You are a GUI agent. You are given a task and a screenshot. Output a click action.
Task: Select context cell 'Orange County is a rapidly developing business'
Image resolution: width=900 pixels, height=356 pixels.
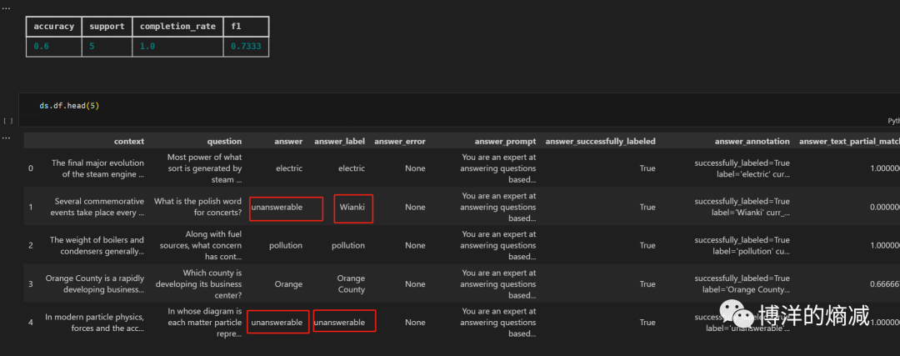click(x=95, y=283)
